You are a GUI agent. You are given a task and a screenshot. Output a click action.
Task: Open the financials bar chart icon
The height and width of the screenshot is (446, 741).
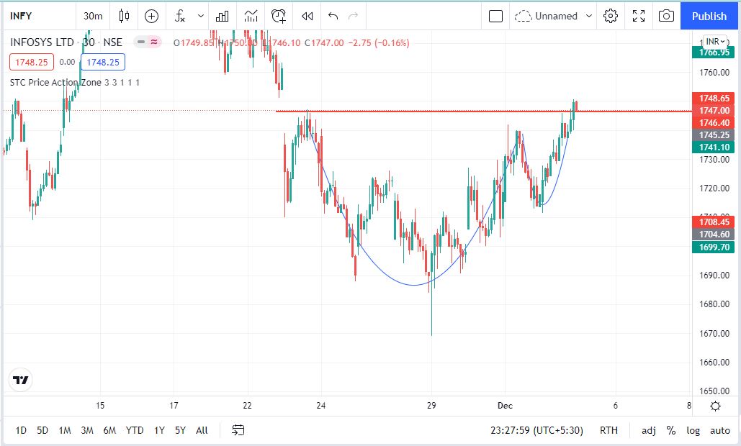[223, 16]
